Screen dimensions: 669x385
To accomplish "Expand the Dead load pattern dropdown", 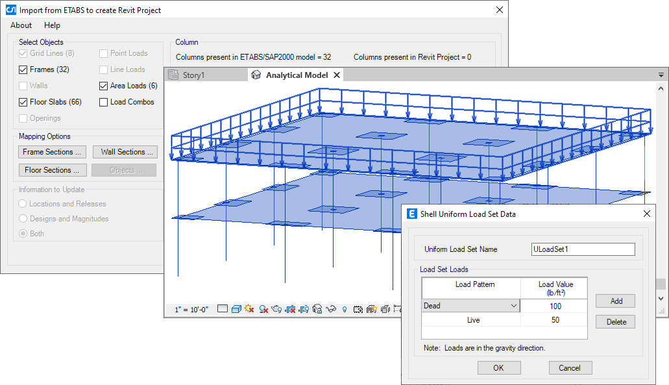I will (x=514, y=306).
